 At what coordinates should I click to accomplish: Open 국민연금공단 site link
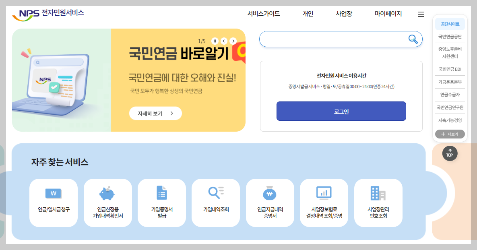(450, 37)
